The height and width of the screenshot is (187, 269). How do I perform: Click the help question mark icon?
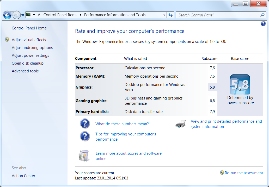(x=263, y=24)
